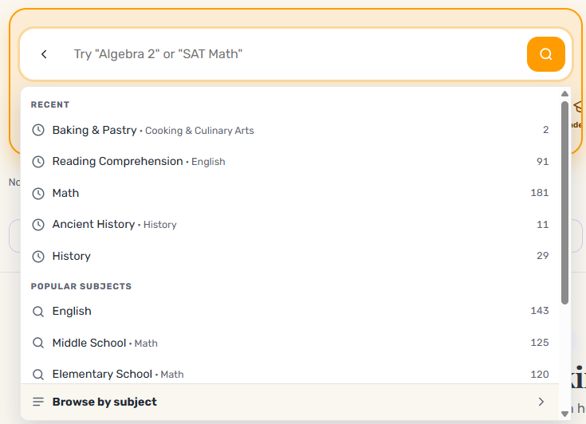Pick the recent History entry with 29
The image size is (586, 424).
[x=289, y=257]
